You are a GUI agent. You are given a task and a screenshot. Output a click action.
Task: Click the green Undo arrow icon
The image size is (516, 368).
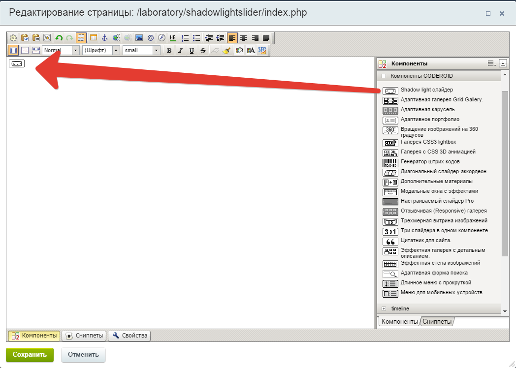tap(59, 38)
